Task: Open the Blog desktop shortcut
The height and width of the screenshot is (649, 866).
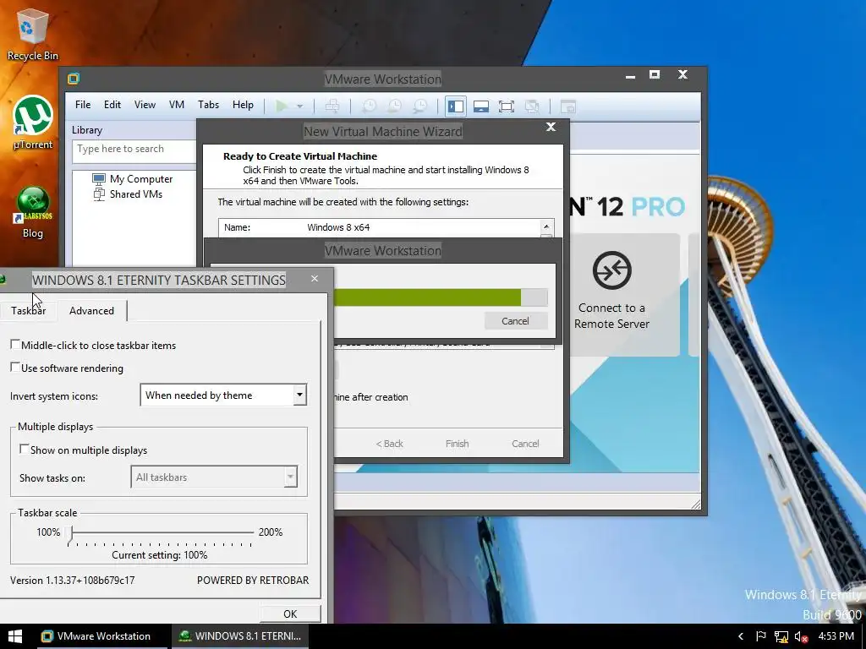Action: (33, 212)
